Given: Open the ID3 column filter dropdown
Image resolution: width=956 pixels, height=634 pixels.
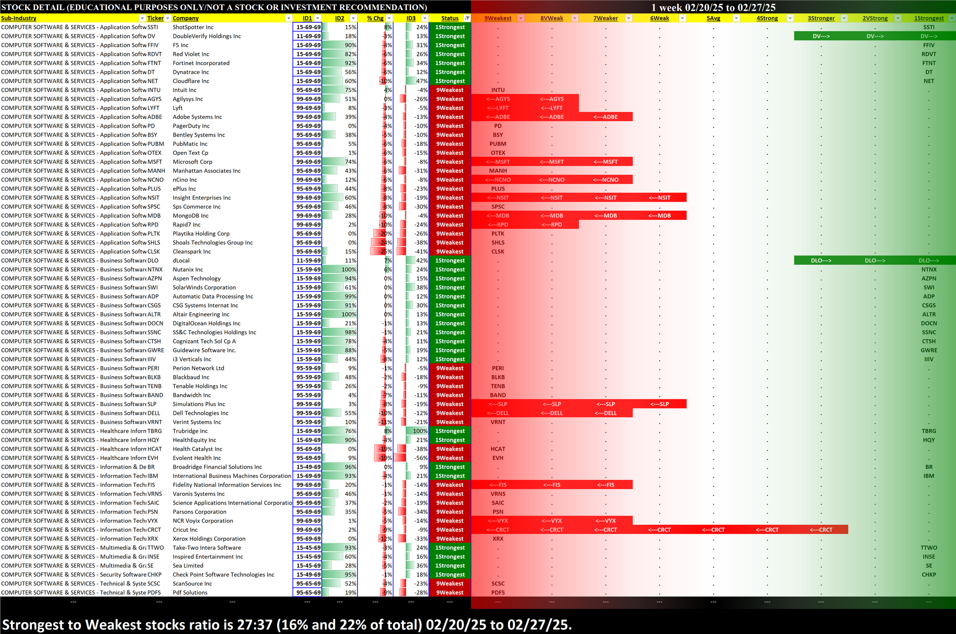Looking at the screenshot, I should pos(424,18).
